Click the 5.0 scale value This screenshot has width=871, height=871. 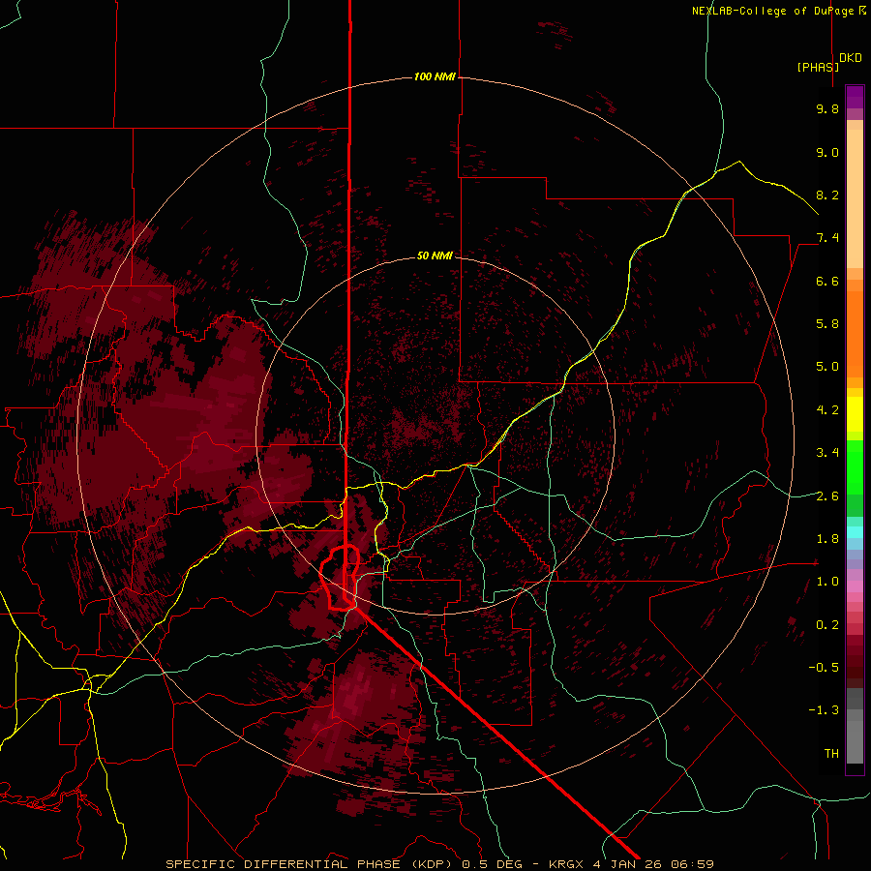coord(827,367)
